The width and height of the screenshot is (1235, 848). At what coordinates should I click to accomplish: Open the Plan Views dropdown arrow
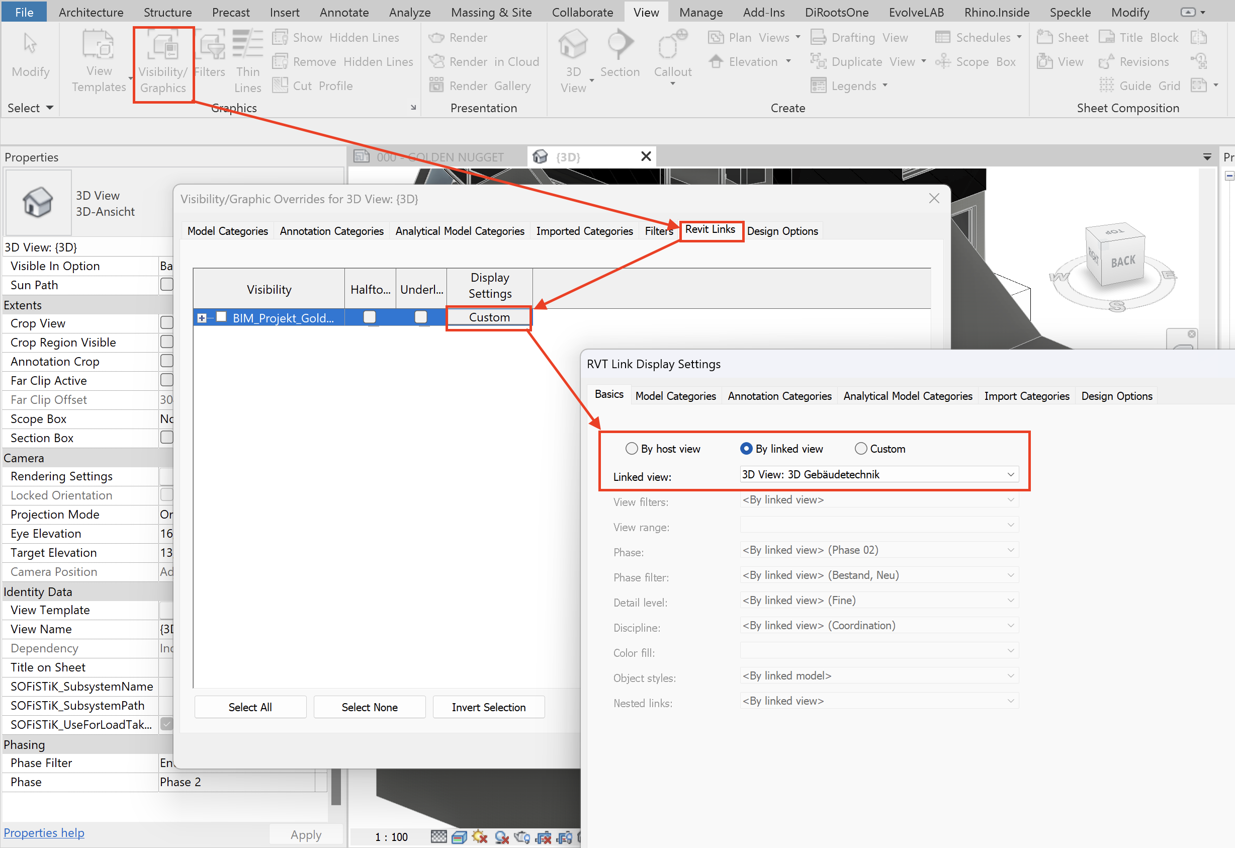(798, 37)
